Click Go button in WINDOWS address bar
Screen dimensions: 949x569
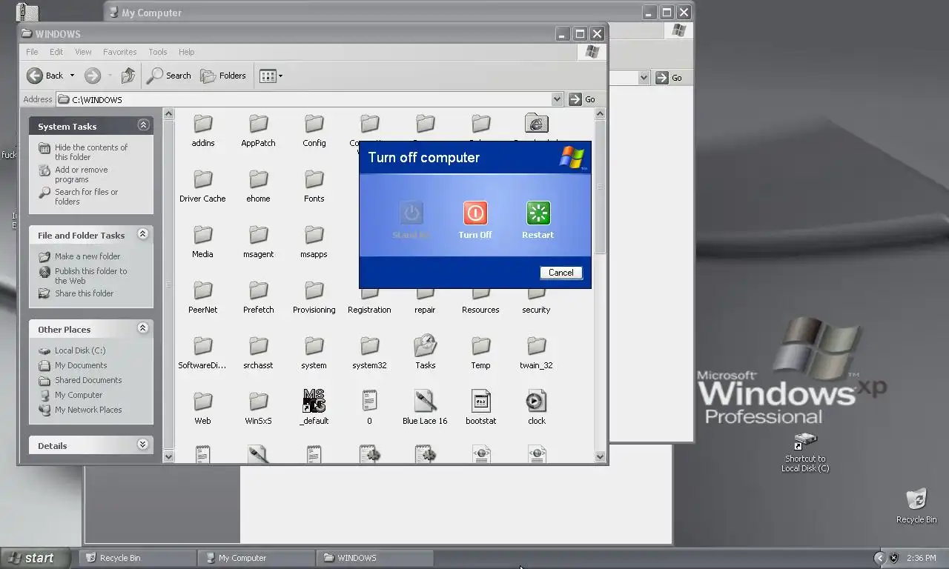click(583, 99)
